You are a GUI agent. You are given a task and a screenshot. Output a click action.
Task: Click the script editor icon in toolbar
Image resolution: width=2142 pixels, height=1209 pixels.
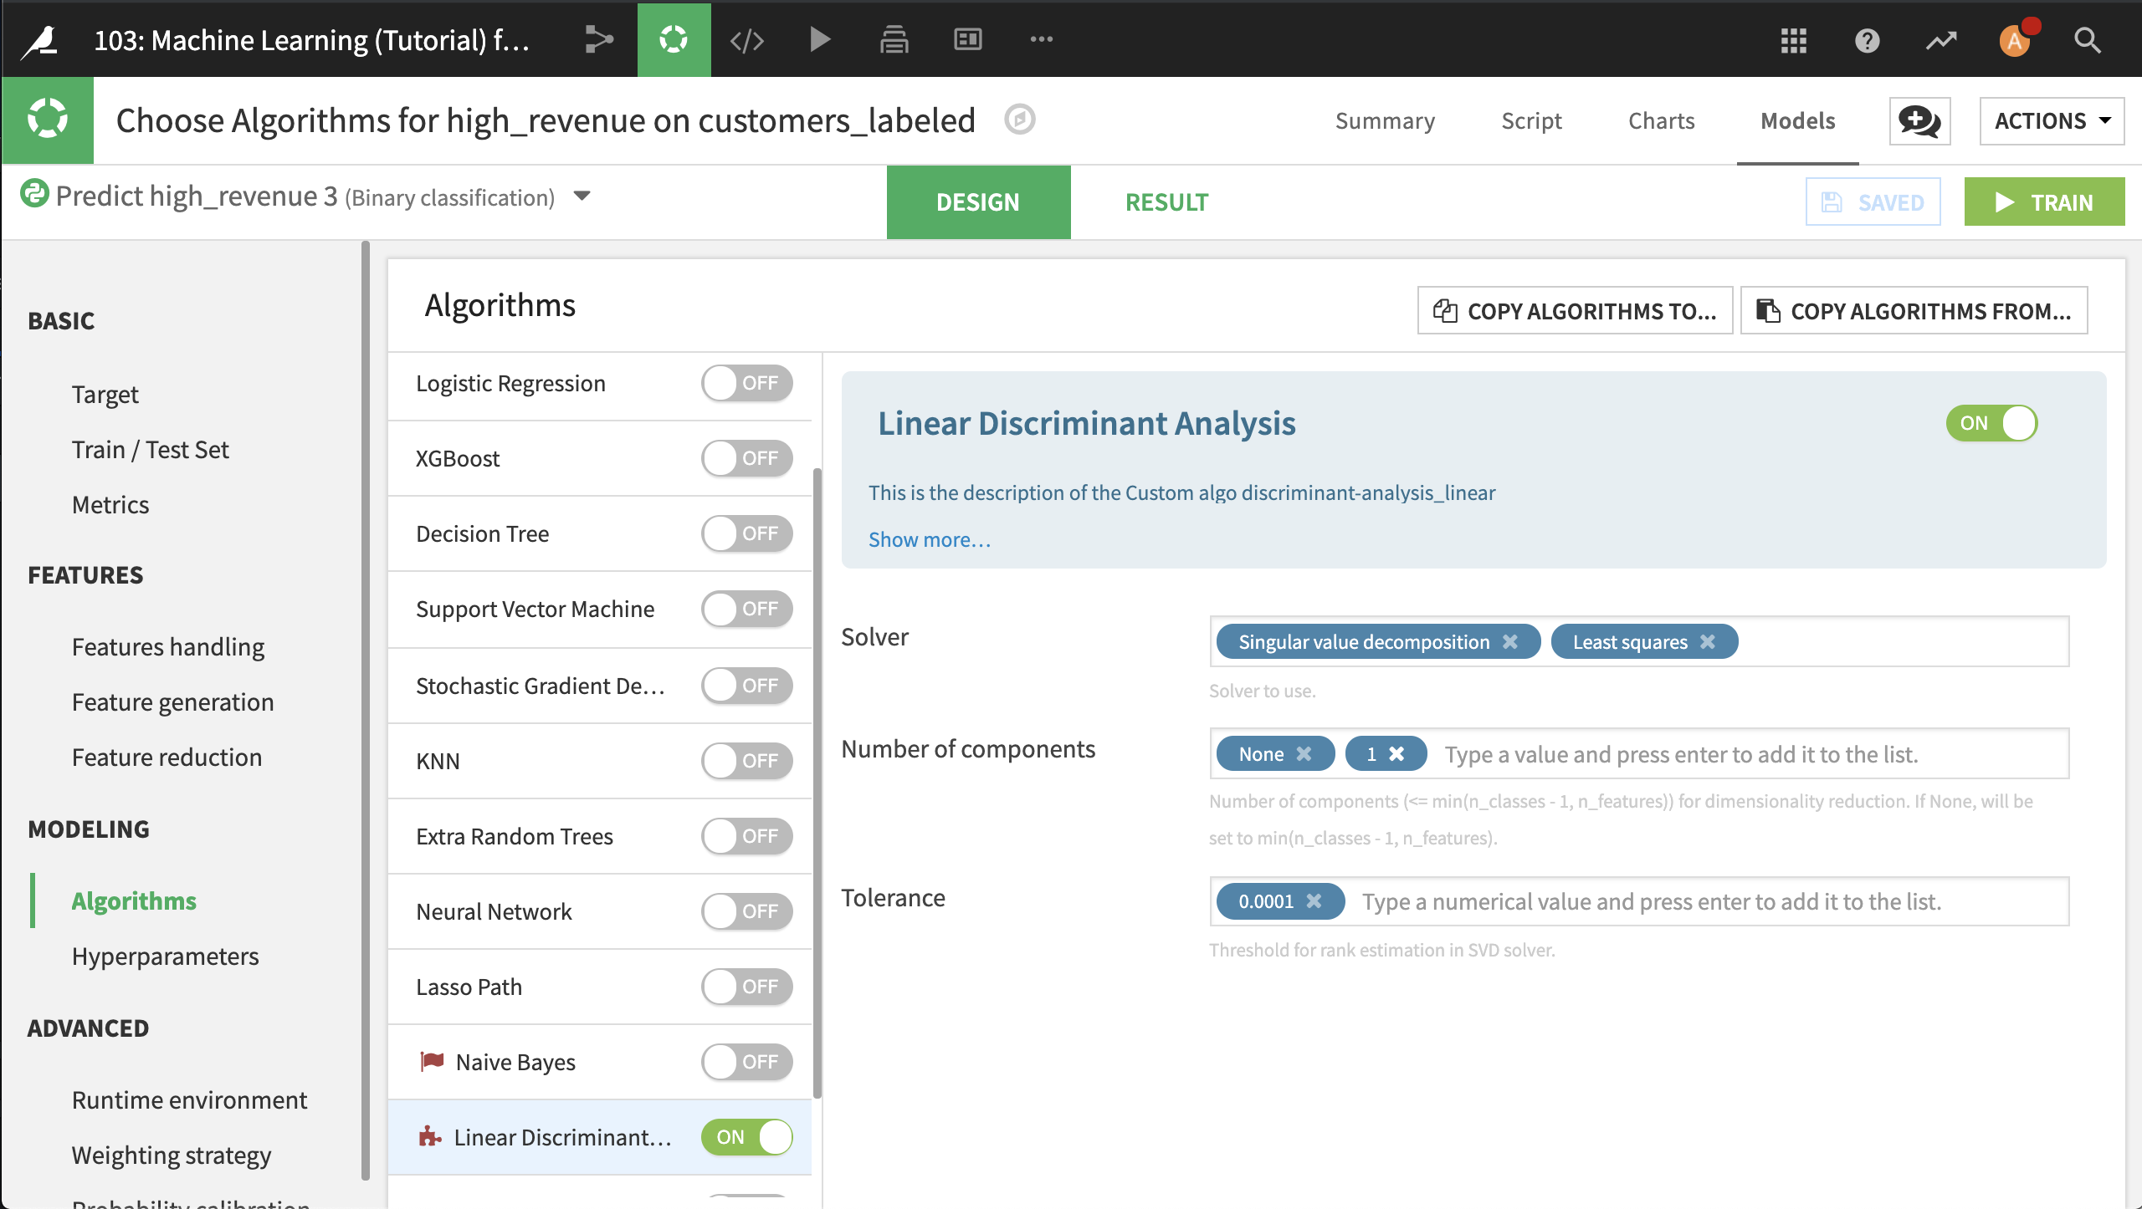(x=746, y=38)
